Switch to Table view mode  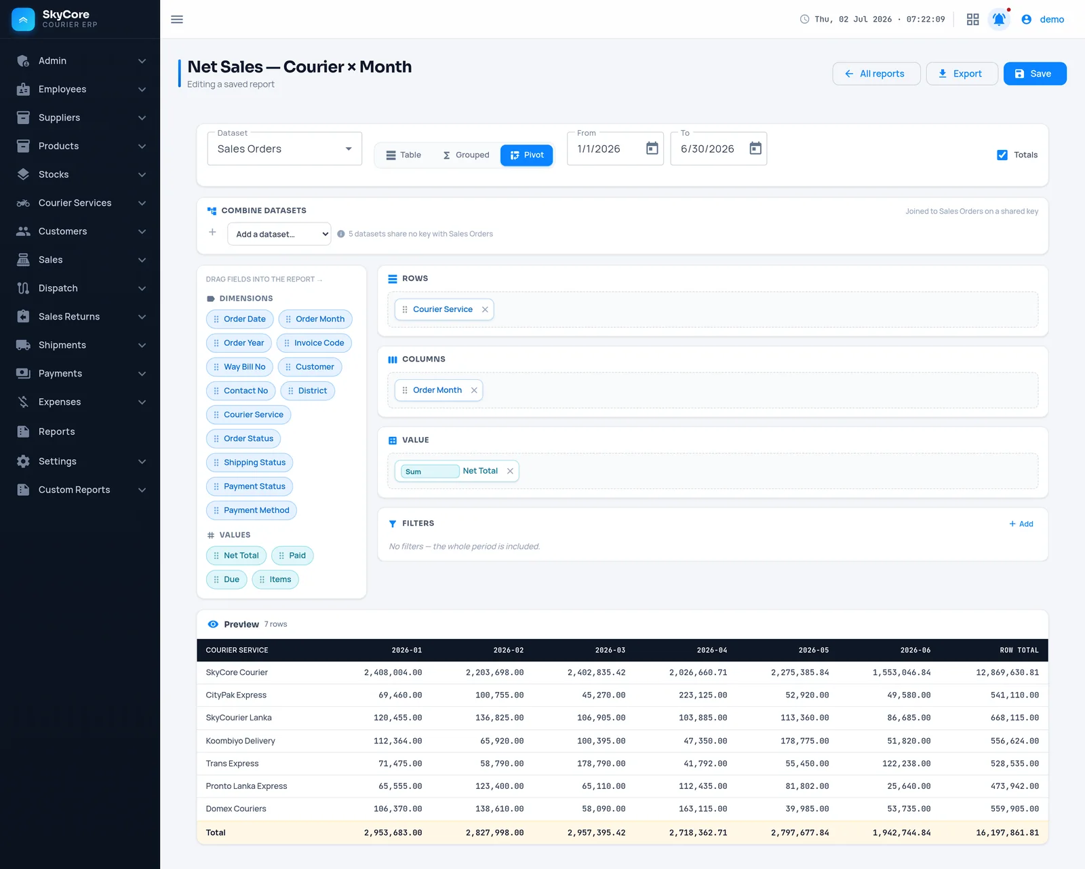point(404,155)
